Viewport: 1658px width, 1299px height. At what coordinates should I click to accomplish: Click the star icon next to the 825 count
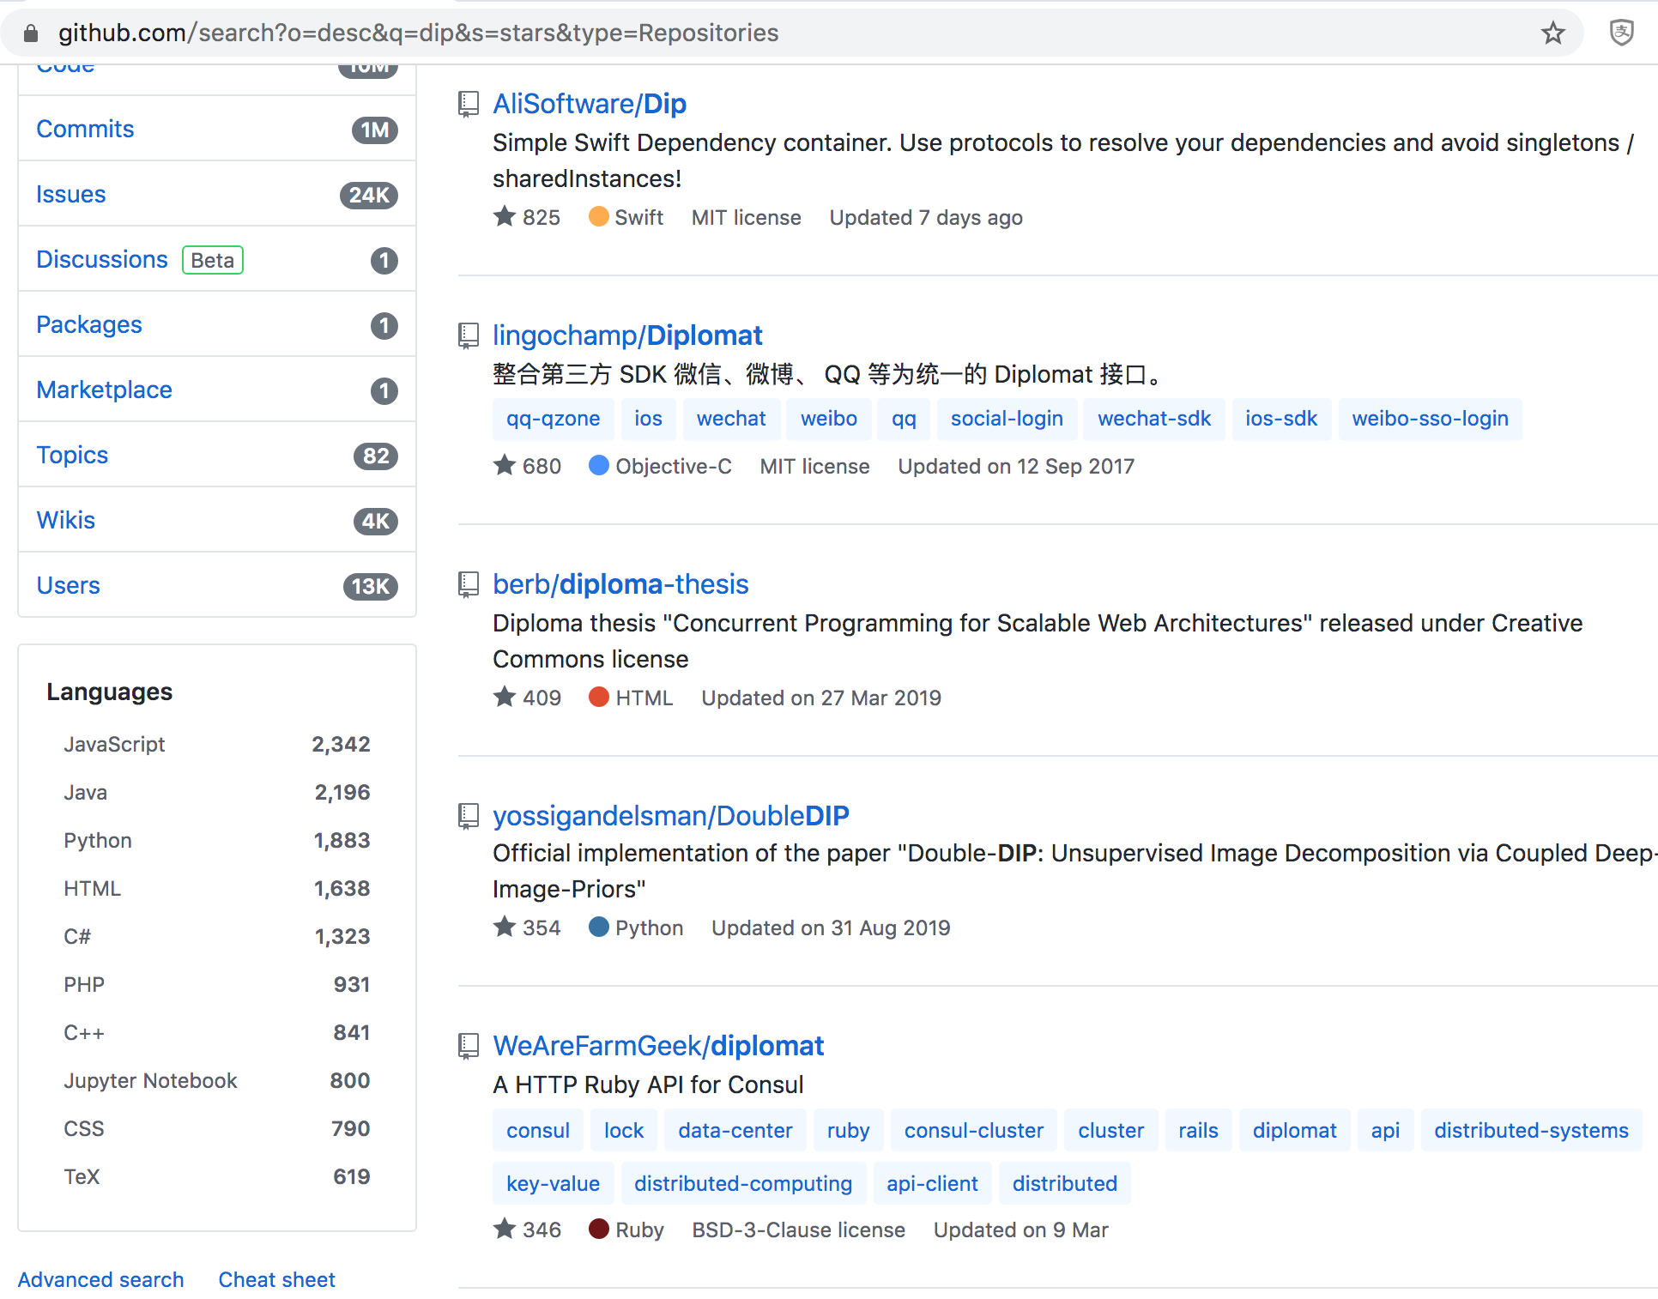[x=505, y=217]
